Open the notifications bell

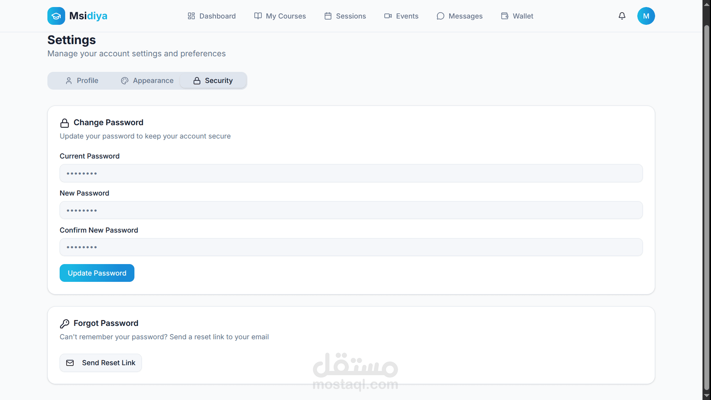[x=622, y=16]
